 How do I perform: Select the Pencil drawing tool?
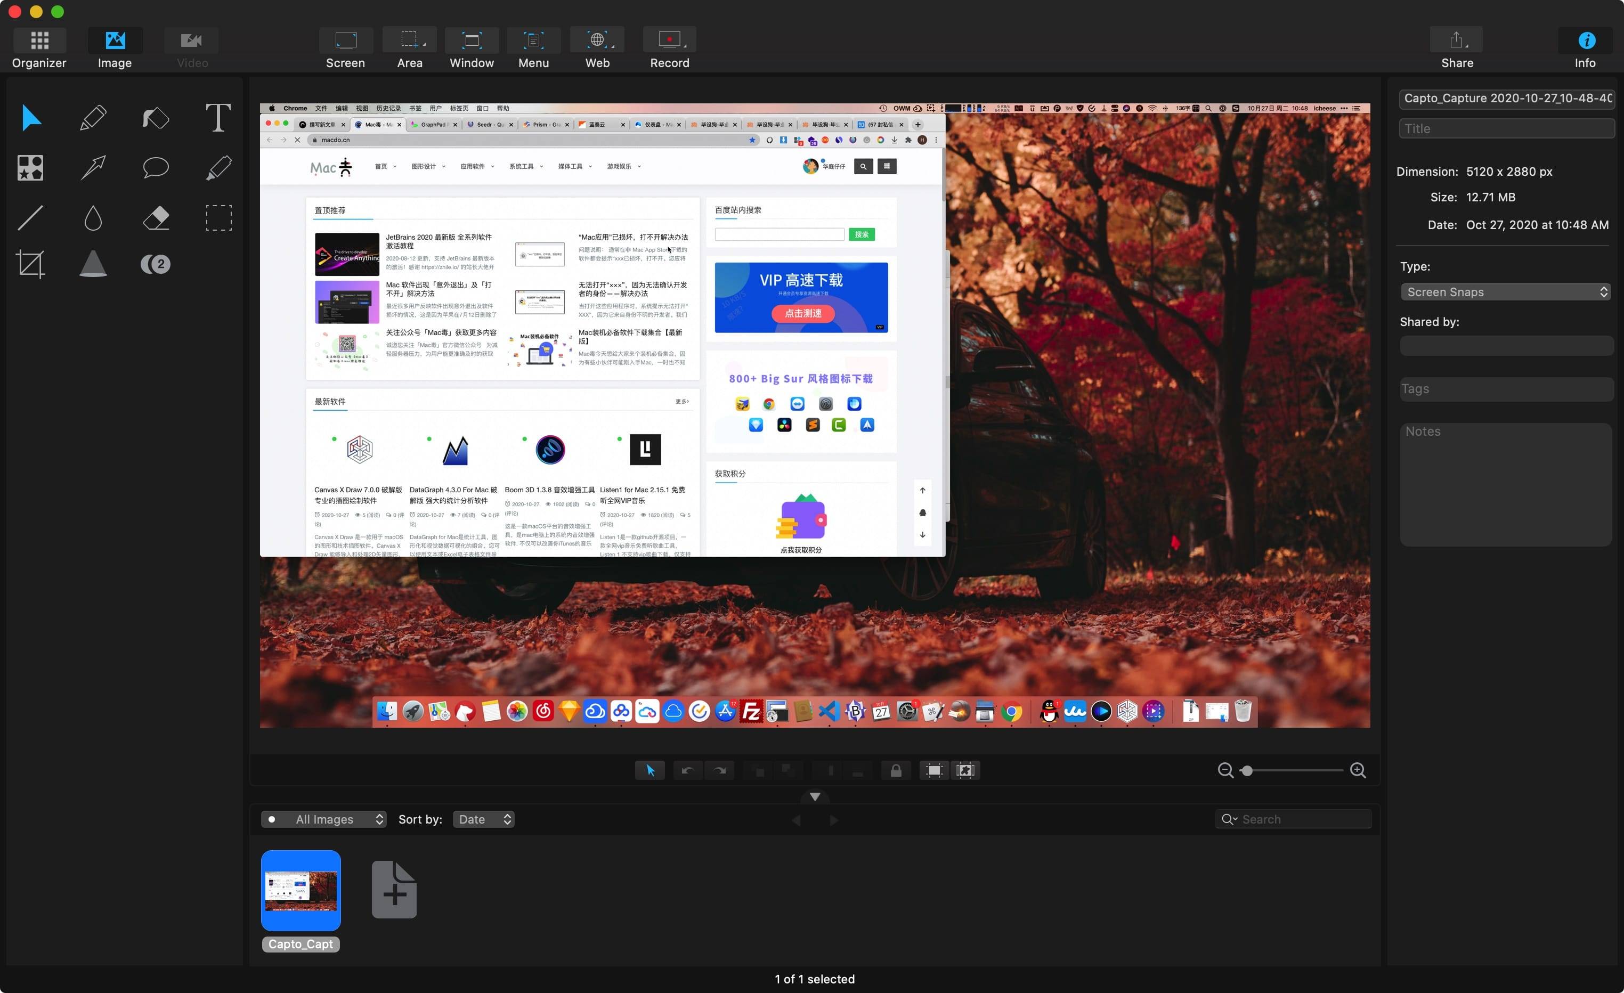(x=93, y=118)
